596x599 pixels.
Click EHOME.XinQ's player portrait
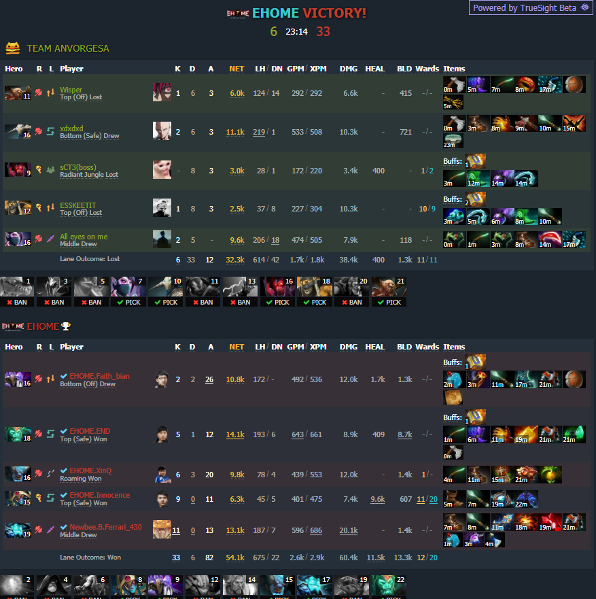162,474
